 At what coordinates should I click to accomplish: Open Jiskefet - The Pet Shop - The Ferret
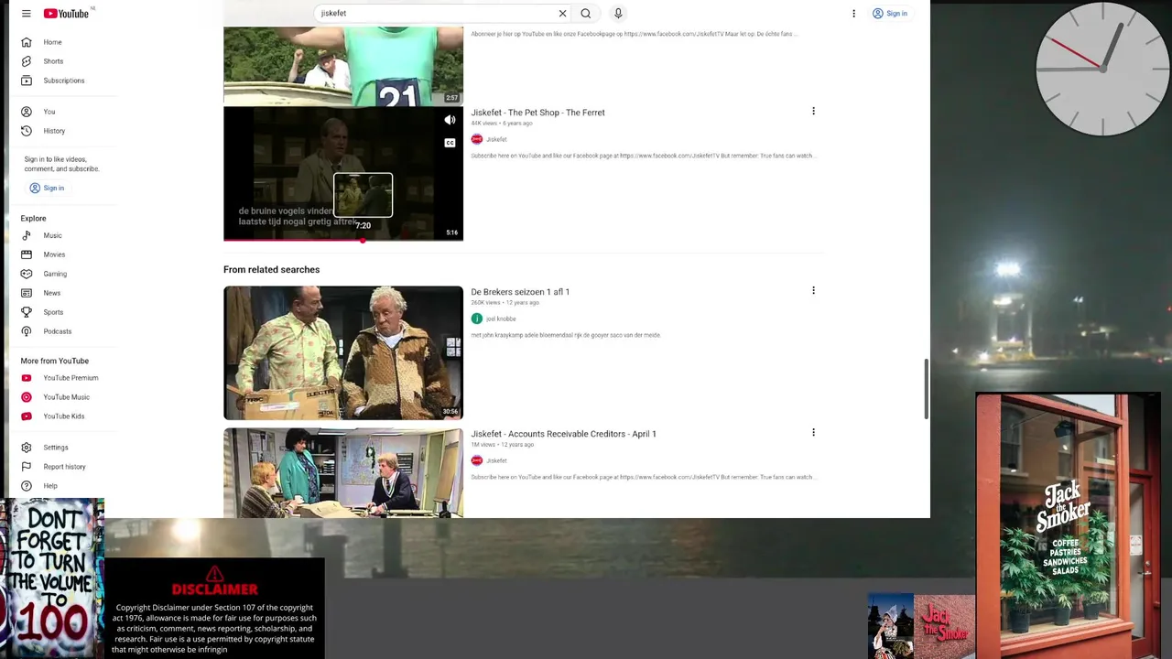537,113
